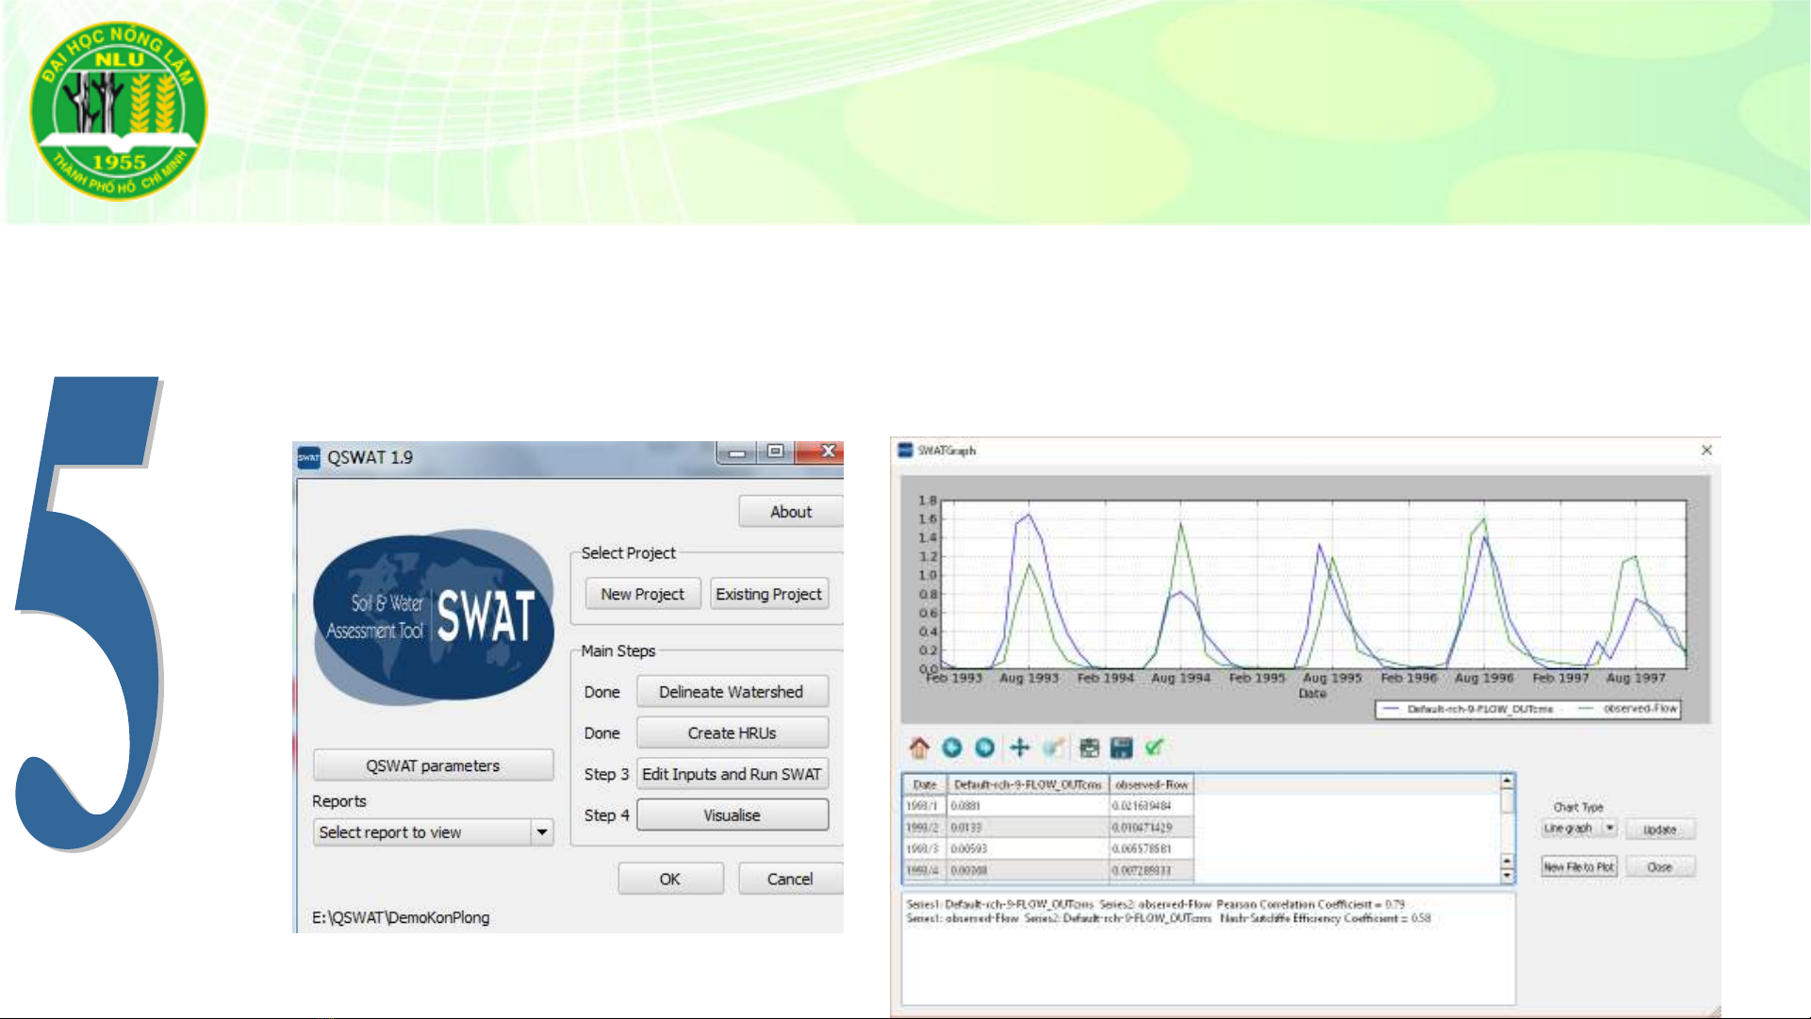Click the green checkmark edit parameters icon
This screenshot has width=1811, height=1019.
pyautogui.click(x=1154, y=748)
